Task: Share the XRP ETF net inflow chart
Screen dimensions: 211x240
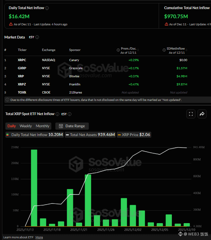Action: point(202,114)
